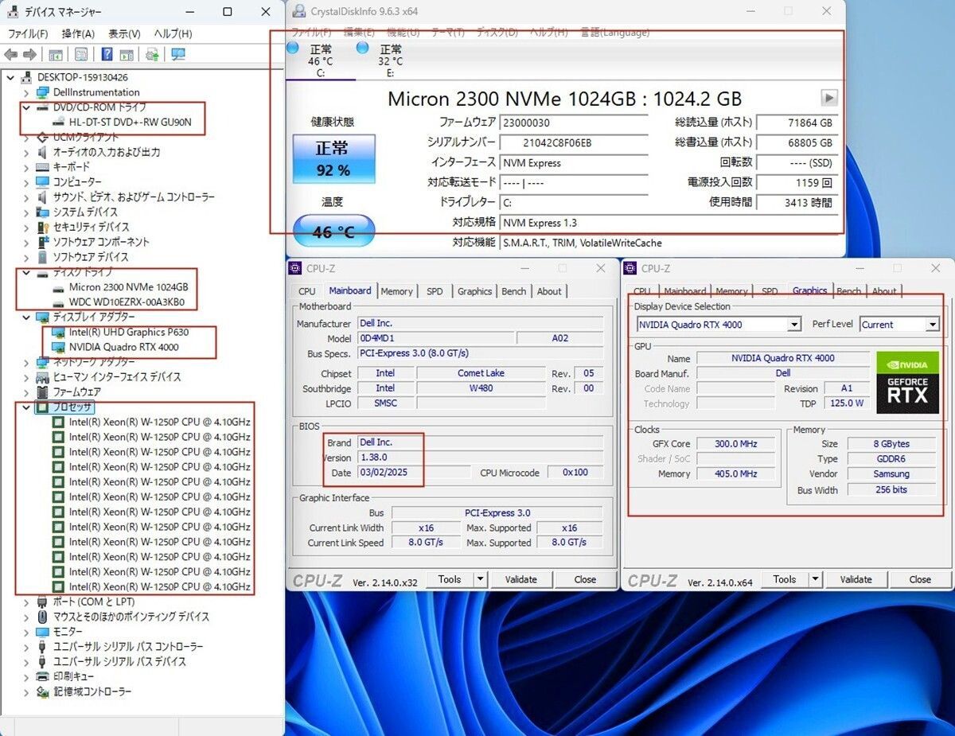This screenshot has height=736, width=955.
Task: Select the ユニバーサル シリアル バス デバイス tree item
Action: 119,662
